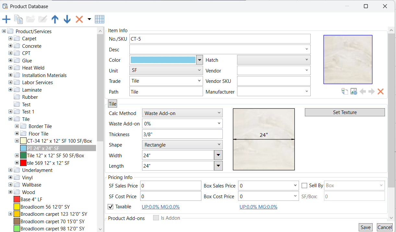Click the SF Sales Price field
The width and height of the screenshot is (396, 232).
[x=171, y=186]
